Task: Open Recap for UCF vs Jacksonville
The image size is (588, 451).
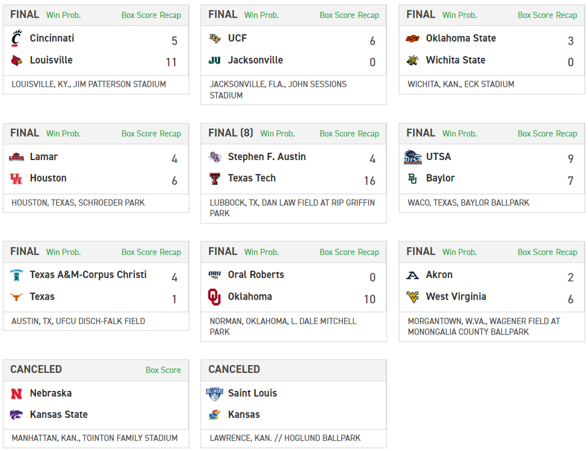Action: pos(368,15)
